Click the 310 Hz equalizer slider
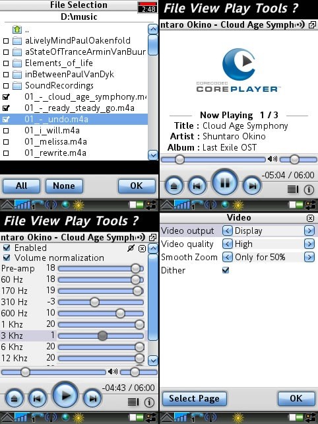The height and width of the screenshot is (424, 318). click(100, 302)
